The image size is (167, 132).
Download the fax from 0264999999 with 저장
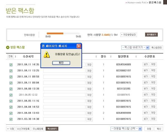(x=153, y=113)
